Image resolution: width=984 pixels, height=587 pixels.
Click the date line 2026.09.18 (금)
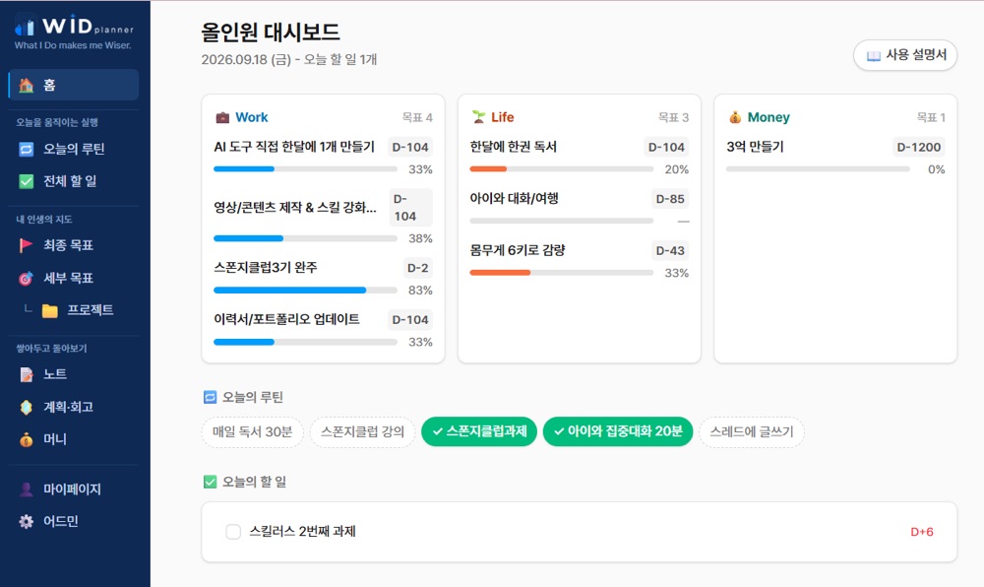[x=246, y=60]
